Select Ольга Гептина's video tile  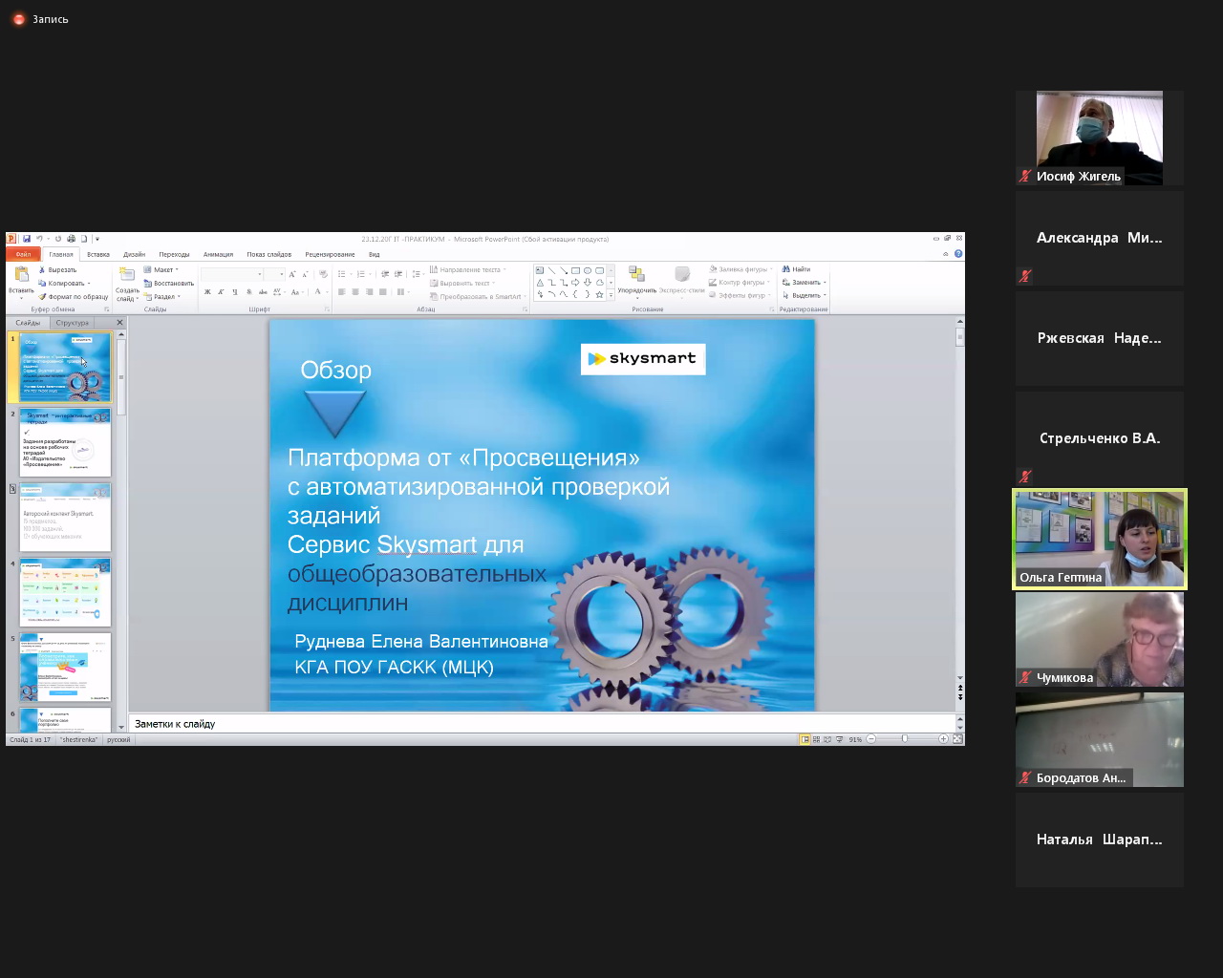pyautogui.click(x=1100, y=540)
